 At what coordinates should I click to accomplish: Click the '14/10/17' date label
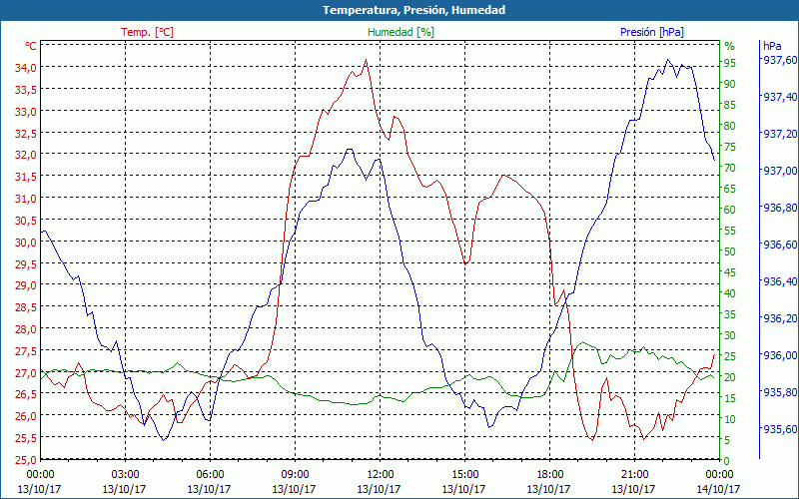[718, 489]
